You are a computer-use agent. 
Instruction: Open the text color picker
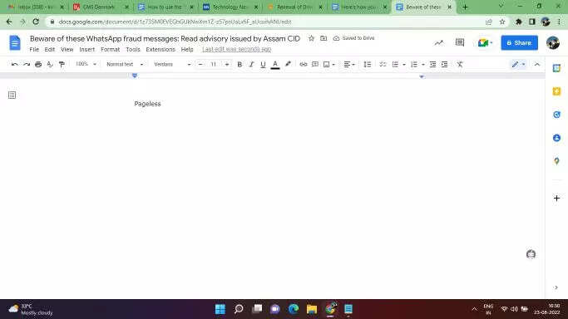275,64
